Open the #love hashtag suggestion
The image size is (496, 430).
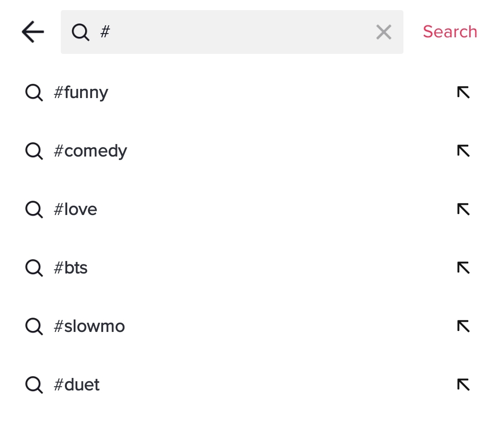(76, 209)
